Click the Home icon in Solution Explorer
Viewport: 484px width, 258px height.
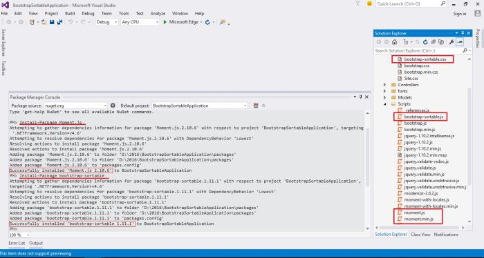click(394, 42)
